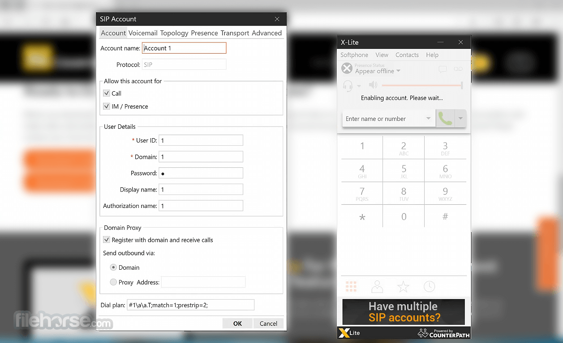The image size is (563, 343).
Task: Click the X-Lite logo at bottom
Action: click(x=349, y=333)
